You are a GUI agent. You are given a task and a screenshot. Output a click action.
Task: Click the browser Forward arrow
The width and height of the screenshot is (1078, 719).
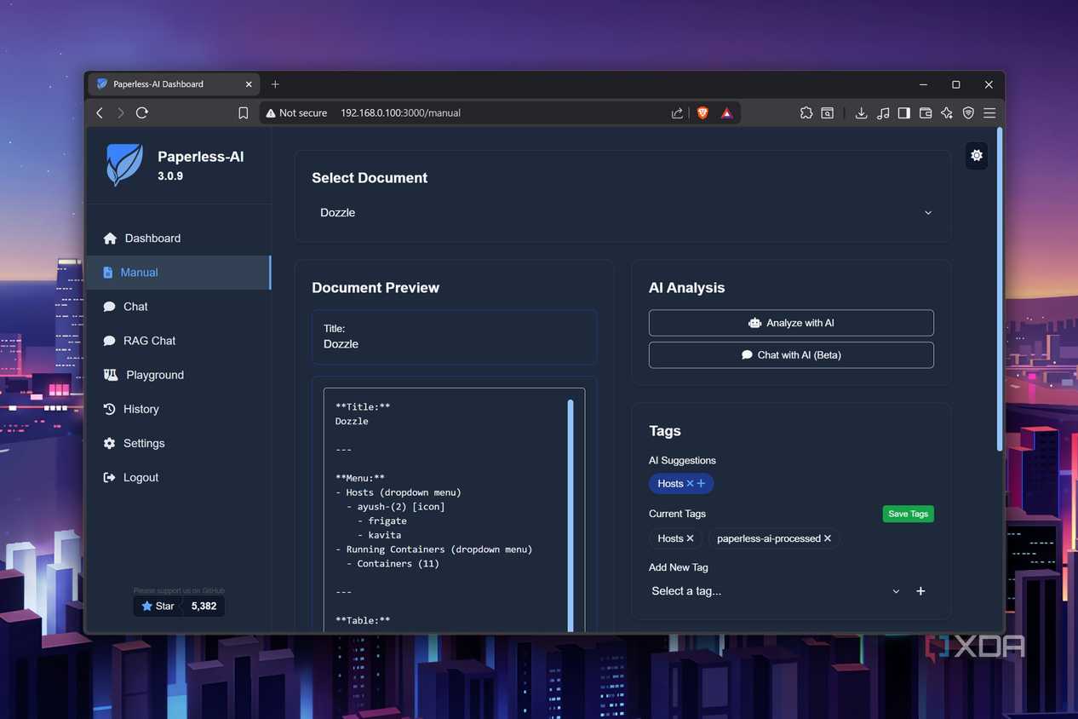point(120,112)
